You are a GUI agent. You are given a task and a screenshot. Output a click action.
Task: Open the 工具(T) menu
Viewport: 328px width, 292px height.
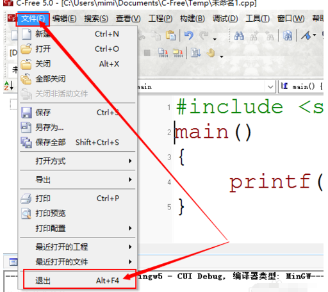(x=258, y=19)
